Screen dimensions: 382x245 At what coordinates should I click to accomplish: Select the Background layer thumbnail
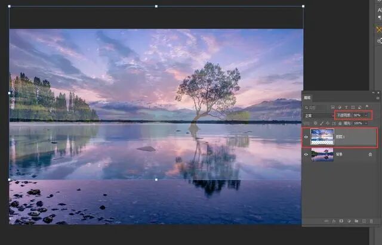click(x=322, y=154)
